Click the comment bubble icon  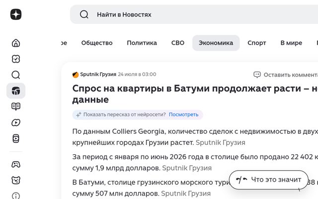click(257, 75)
